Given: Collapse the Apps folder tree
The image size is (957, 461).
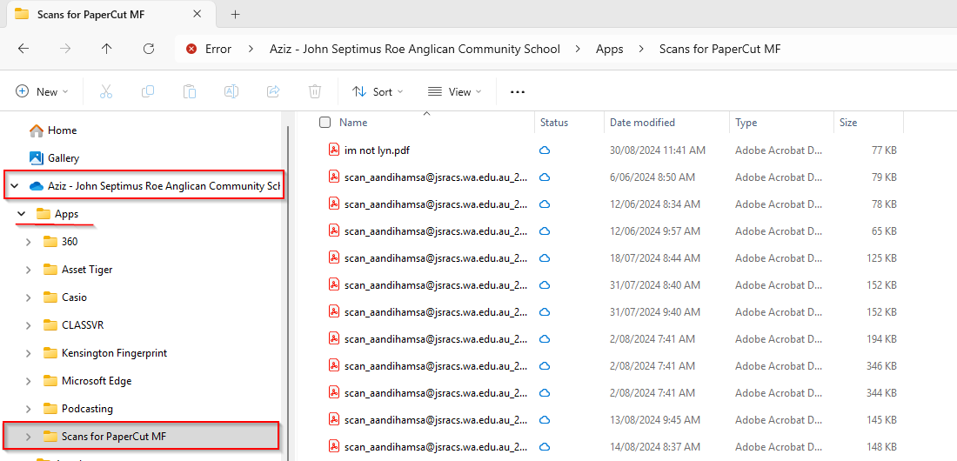Looking at the screenshot, I should pyautogui.click(x=22, y=214).
